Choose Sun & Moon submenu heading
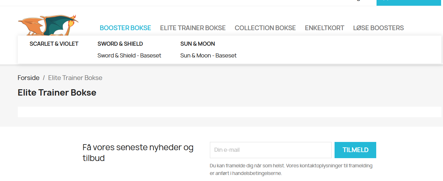This screenshot has height=181, width=443. (197, 44)
